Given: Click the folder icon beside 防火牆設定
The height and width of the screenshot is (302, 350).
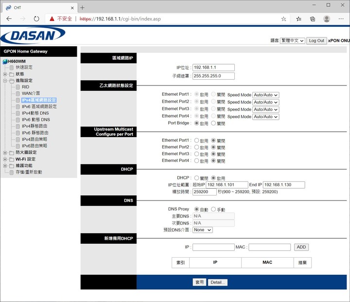Looking at the screenshot, I should coord(12,153).
